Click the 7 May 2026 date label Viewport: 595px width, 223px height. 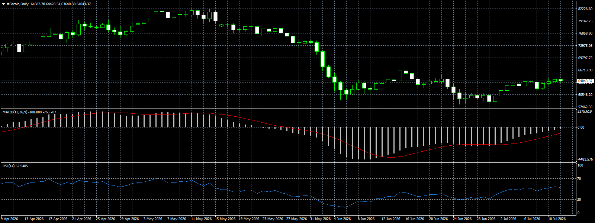[177, 219]
